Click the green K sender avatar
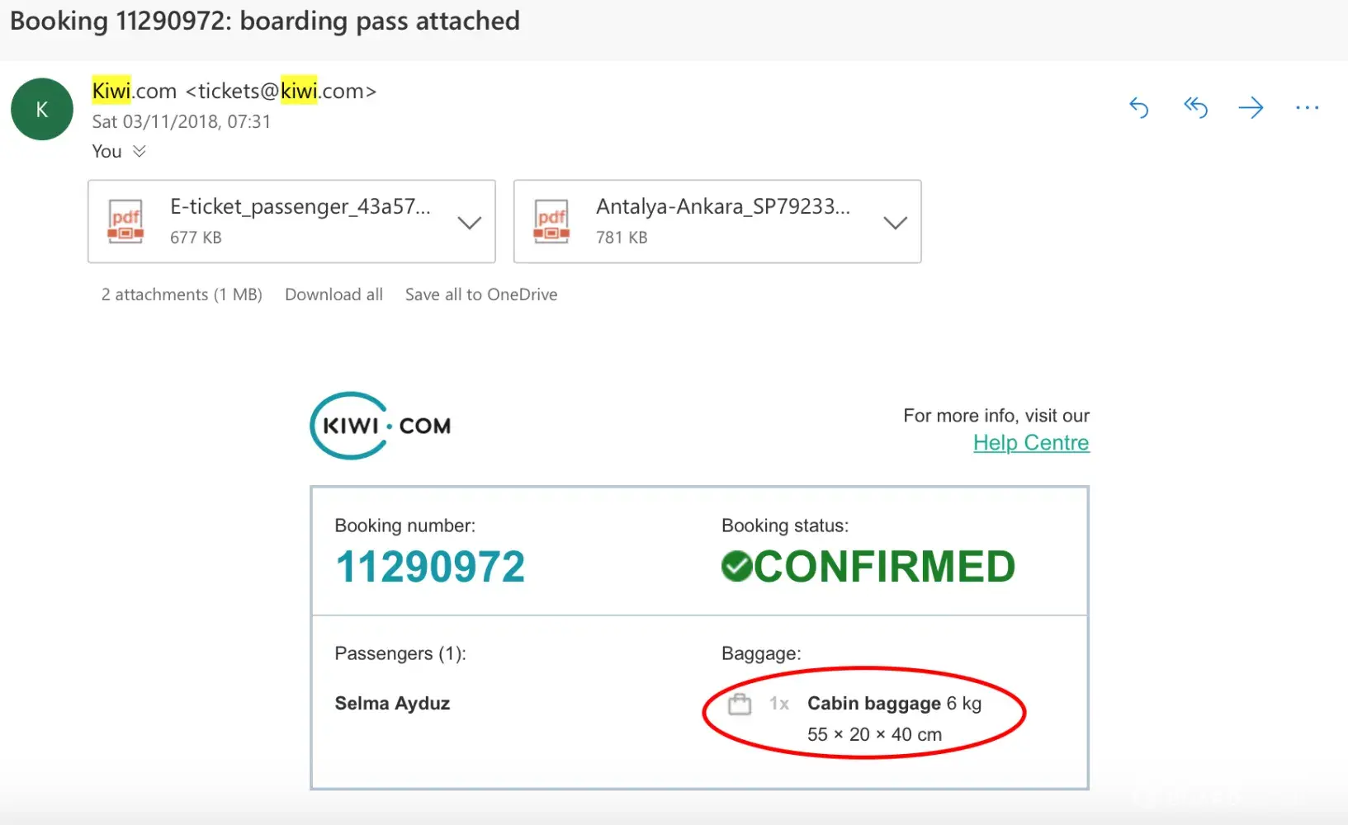The image size is (1348, 825). point(42,110)
